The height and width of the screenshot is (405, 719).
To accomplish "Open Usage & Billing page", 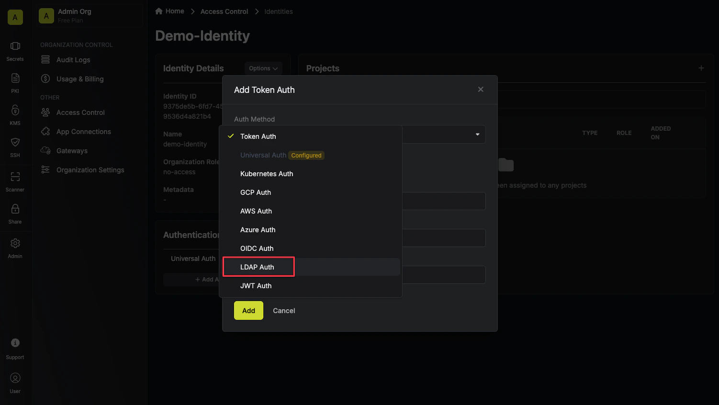I will (80, 79).
